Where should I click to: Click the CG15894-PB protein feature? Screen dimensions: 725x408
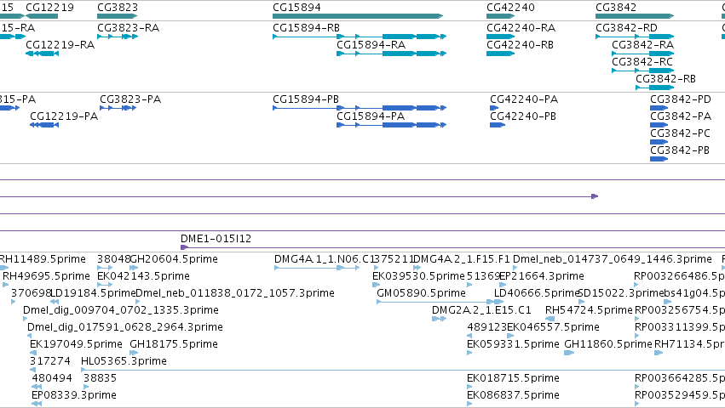pyautogui.click(x=360, y=108)
